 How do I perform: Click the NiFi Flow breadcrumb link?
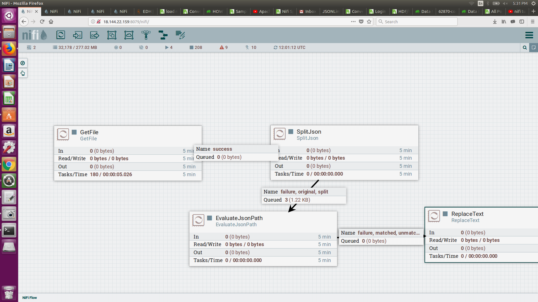click(x=30, y=298)
